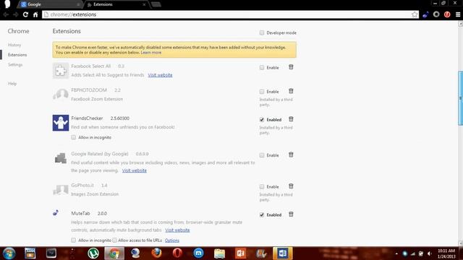The height and width of the screenshot is (260, 463).
Task: Click the red circle extension toolbar icon
Action: (447, 14)
